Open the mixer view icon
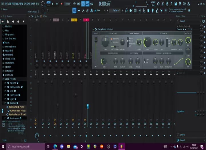Viewport: 206px width, 150px height. click(x=140, y=11)
